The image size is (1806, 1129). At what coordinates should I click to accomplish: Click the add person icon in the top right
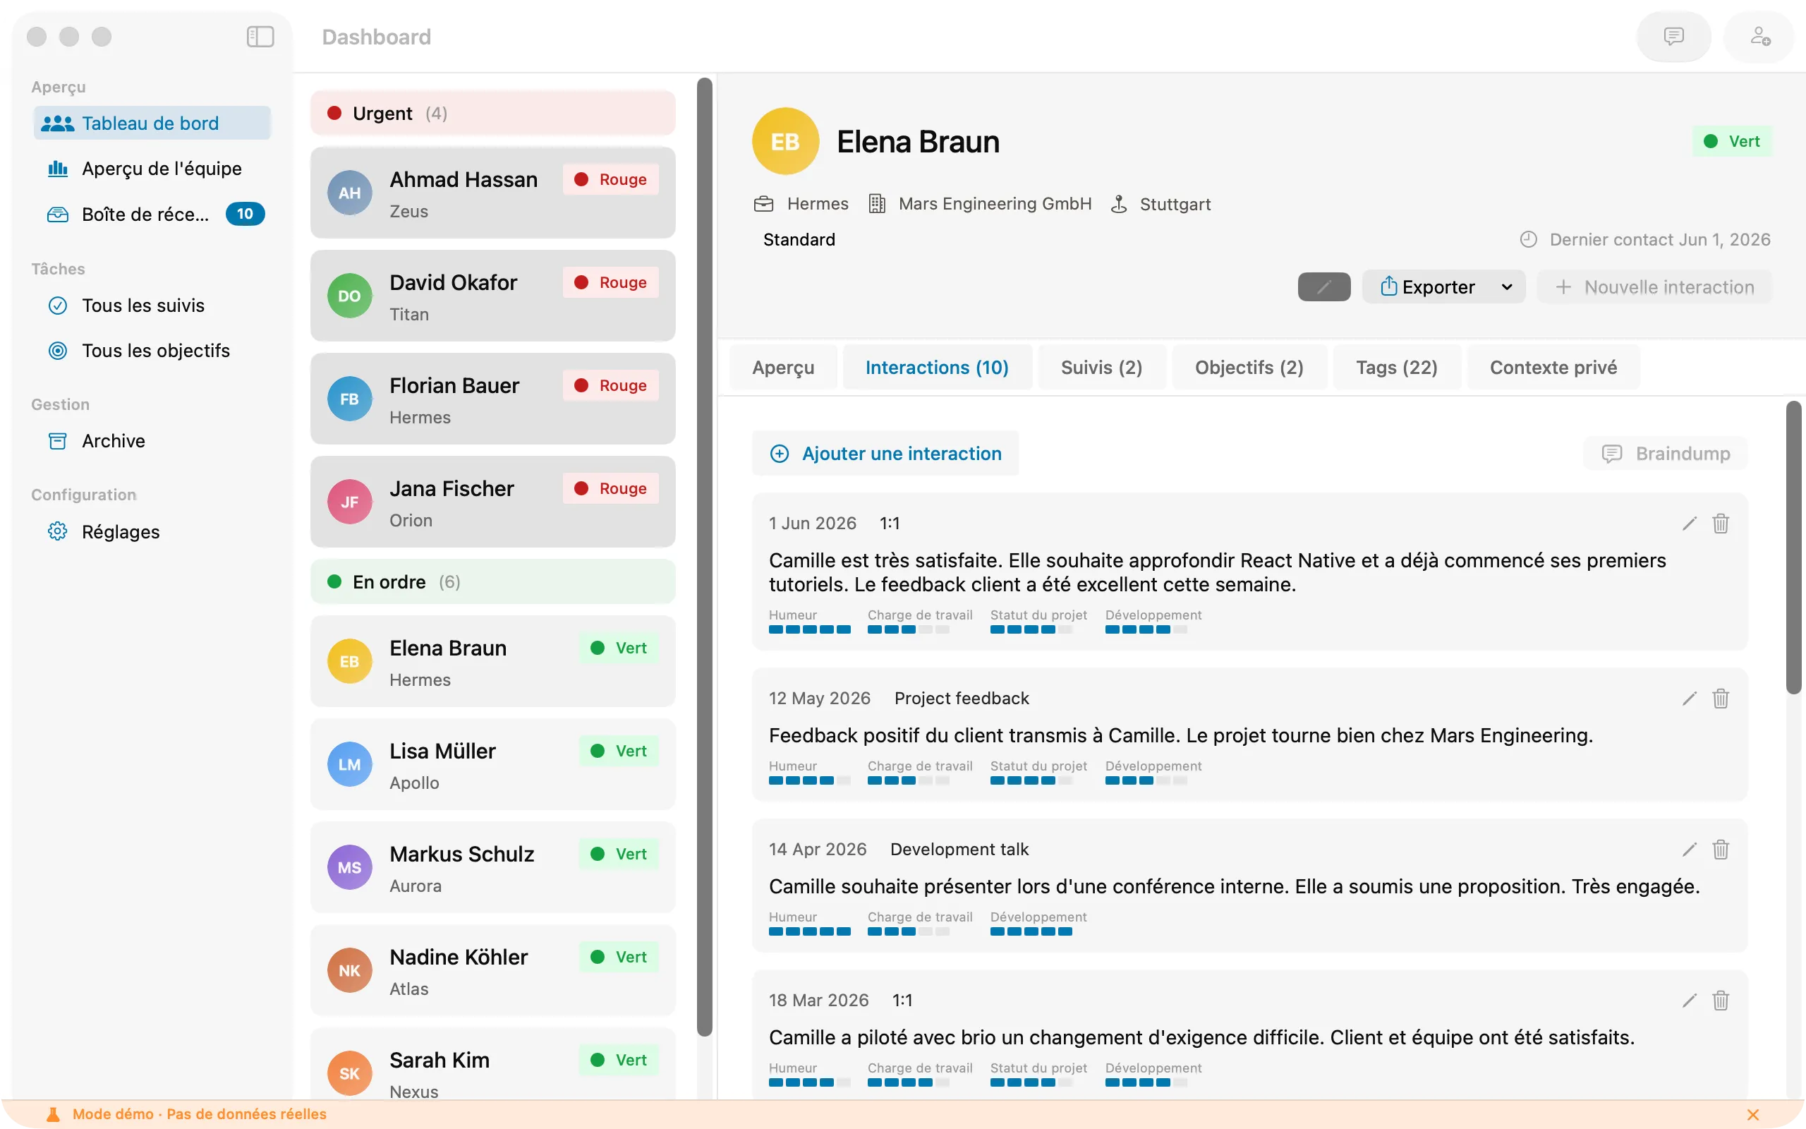coord(1760,37)
